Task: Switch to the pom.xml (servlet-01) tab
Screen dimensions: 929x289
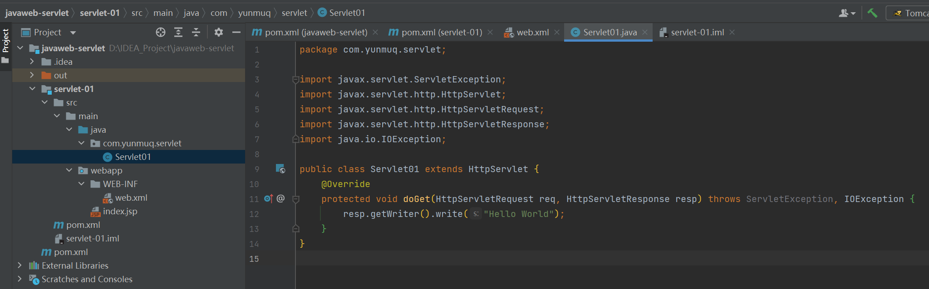Action: click(441, 32)
